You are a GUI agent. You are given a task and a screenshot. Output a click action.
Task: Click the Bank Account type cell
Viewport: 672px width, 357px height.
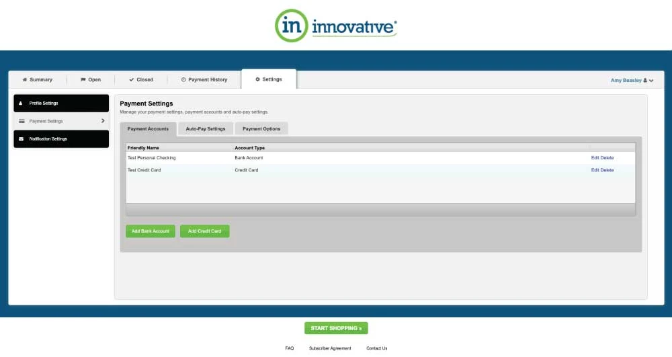pos(249,158)
